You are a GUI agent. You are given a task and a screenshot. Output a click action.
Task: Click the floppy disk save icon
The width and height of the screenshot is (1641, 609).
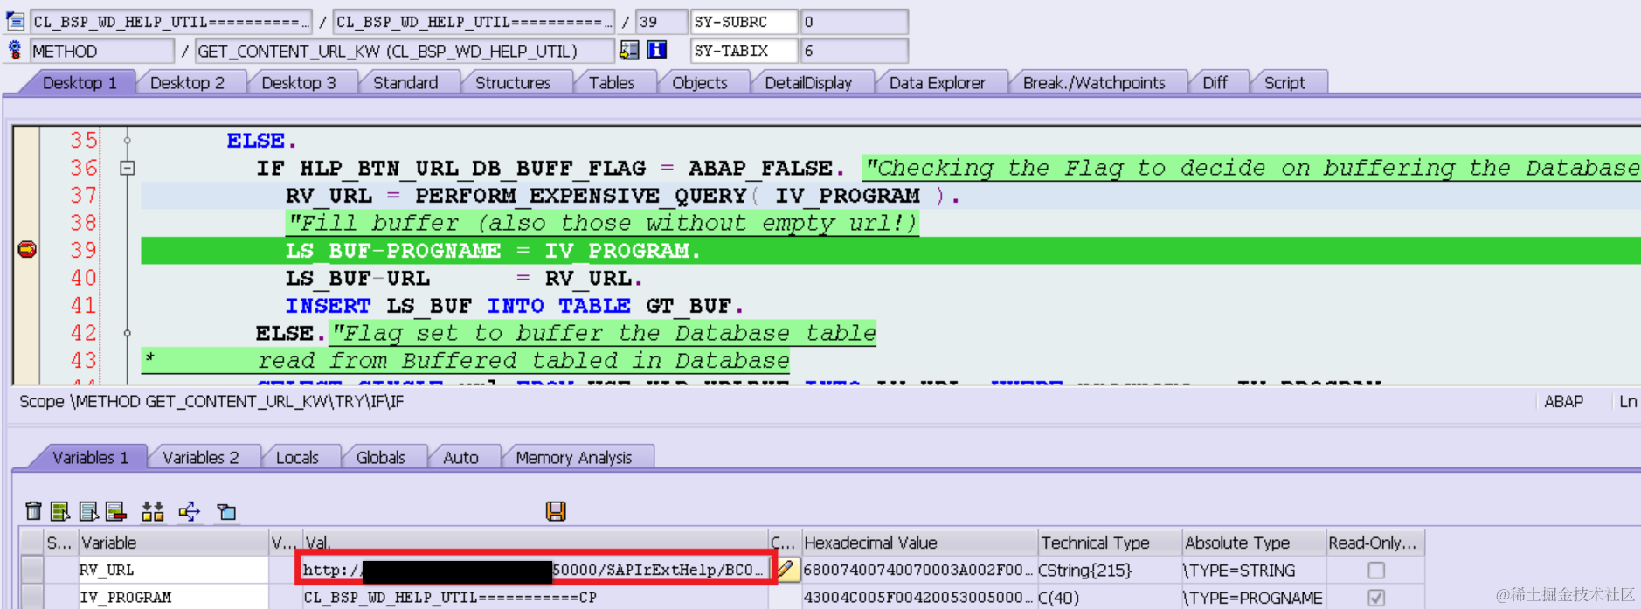[x=556, y=511]
